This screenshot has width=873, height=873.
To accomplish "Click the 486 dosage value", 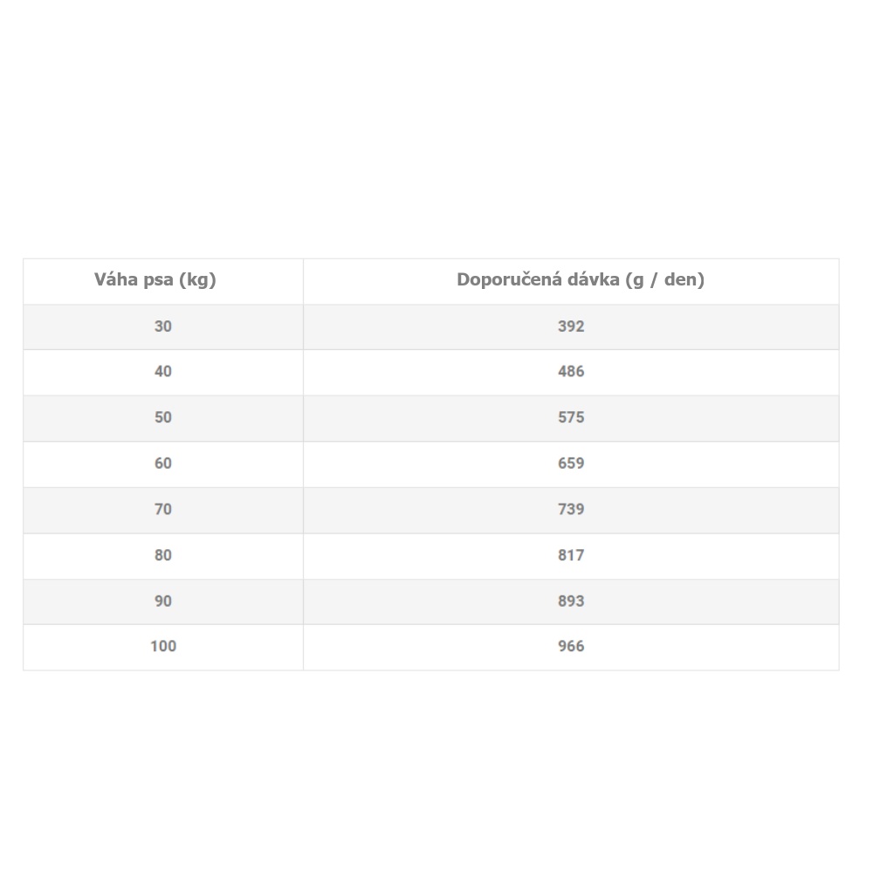I will (571, 372).
